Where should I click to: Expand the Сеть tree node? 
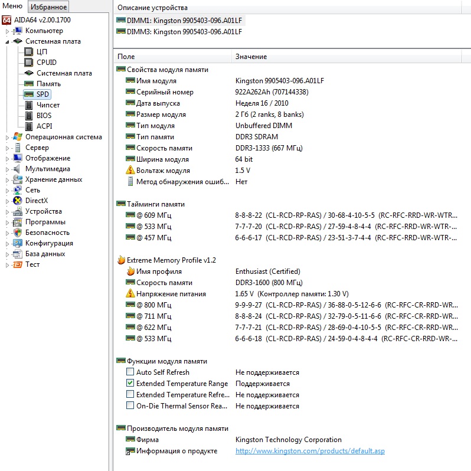click(7, 191)
